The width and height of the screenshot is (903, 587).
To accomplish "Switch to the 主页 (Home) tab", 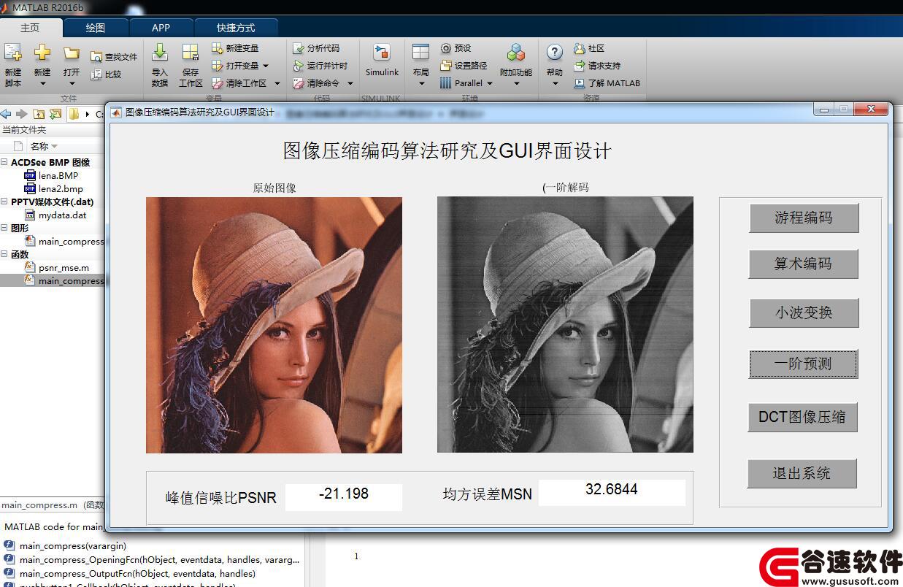I will click(30, 28).
